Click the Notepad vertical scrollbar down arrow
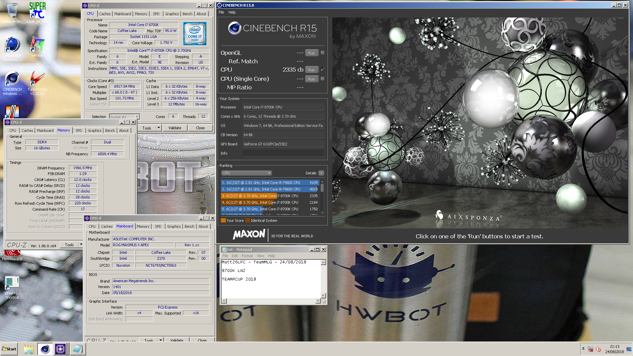The image size is (633, 356). (323, 296)
